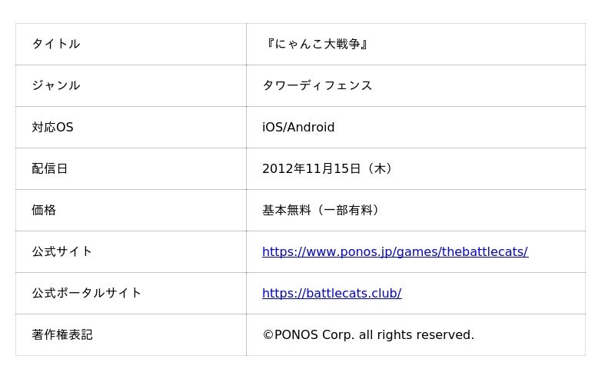Select the タワーディフェンス genre text
The width and height of the screenshot is (615, 379).
pos(317,85)
